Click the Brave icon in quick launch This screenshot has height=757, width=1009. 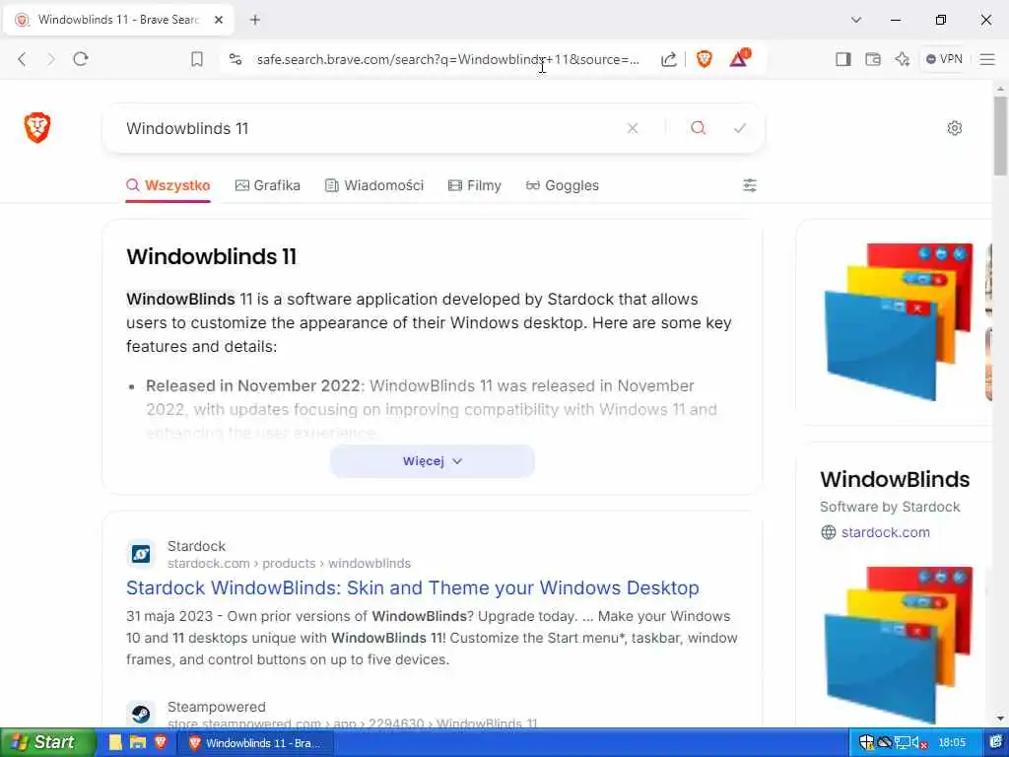point(161,742)
